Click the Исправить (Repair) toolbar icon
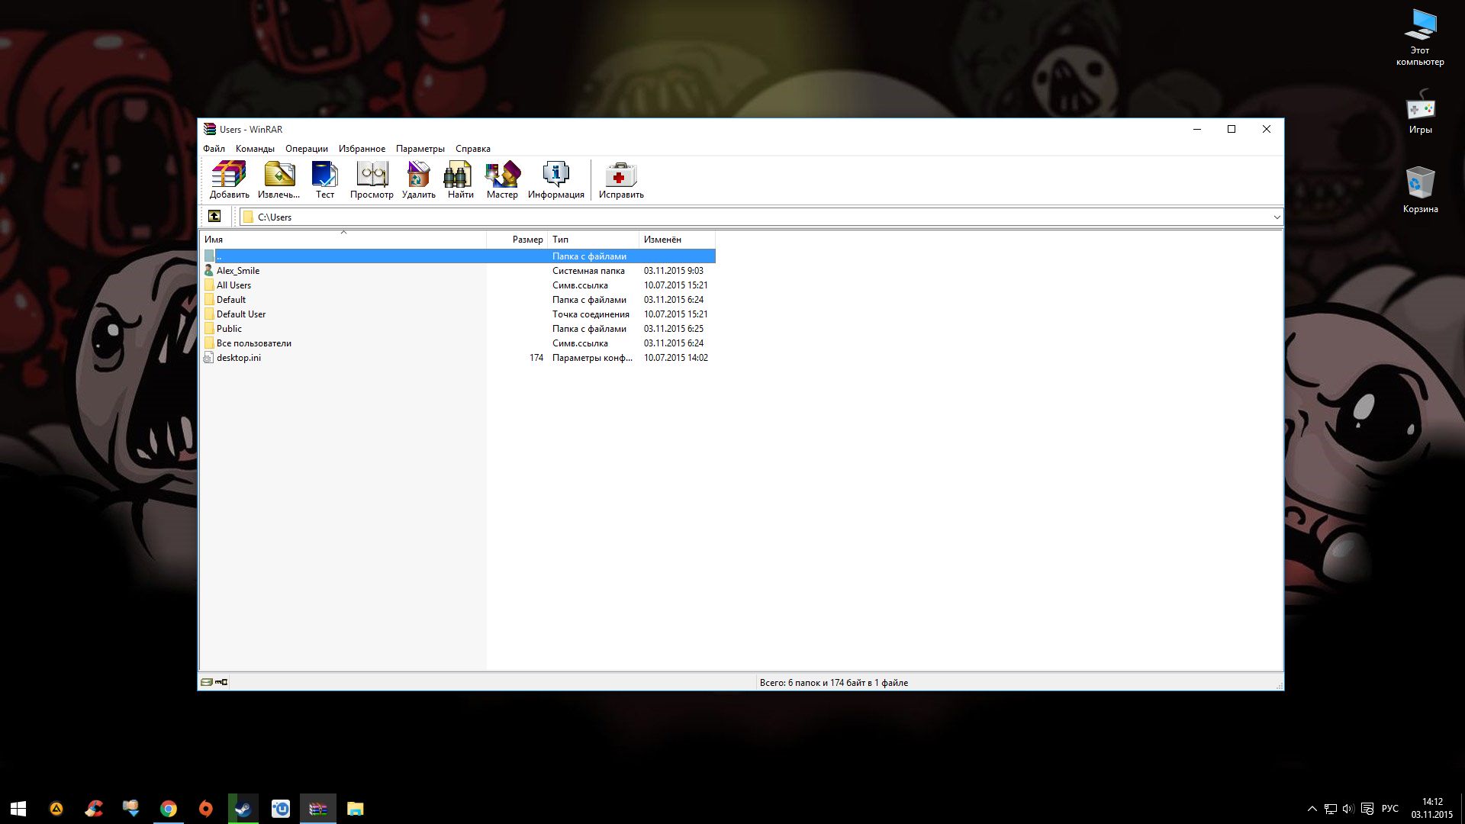This screenshot has height=824, width=1465. [x=621, y=180]
